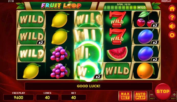Screen dimensions: 177x102
Task: Click the GOOD LUCK message bar
Action: tap(88, 86)
